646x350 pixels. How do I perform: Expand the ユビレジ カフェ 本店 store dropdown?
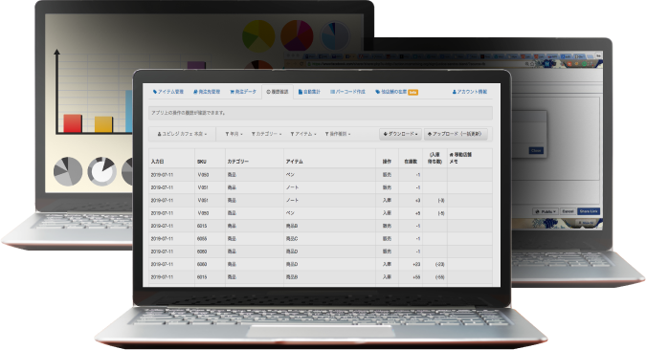182,134
